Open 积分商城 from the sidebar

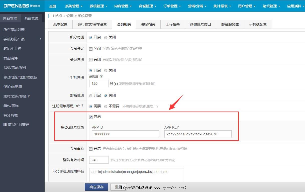(10, 115)
